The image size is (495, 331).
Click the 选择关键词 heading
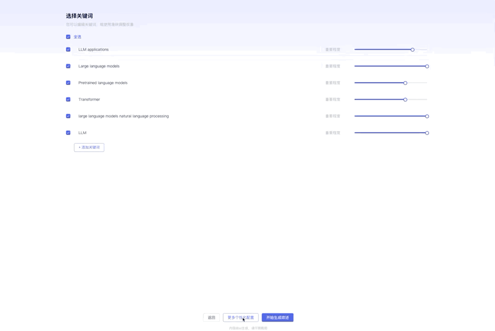pyautogui.click(x=79, y=16)
